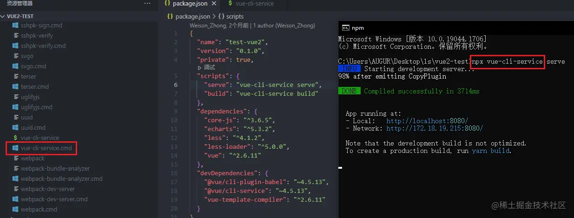Click the INFO Starting development server line
574x218 pixels.
[407, 69]
